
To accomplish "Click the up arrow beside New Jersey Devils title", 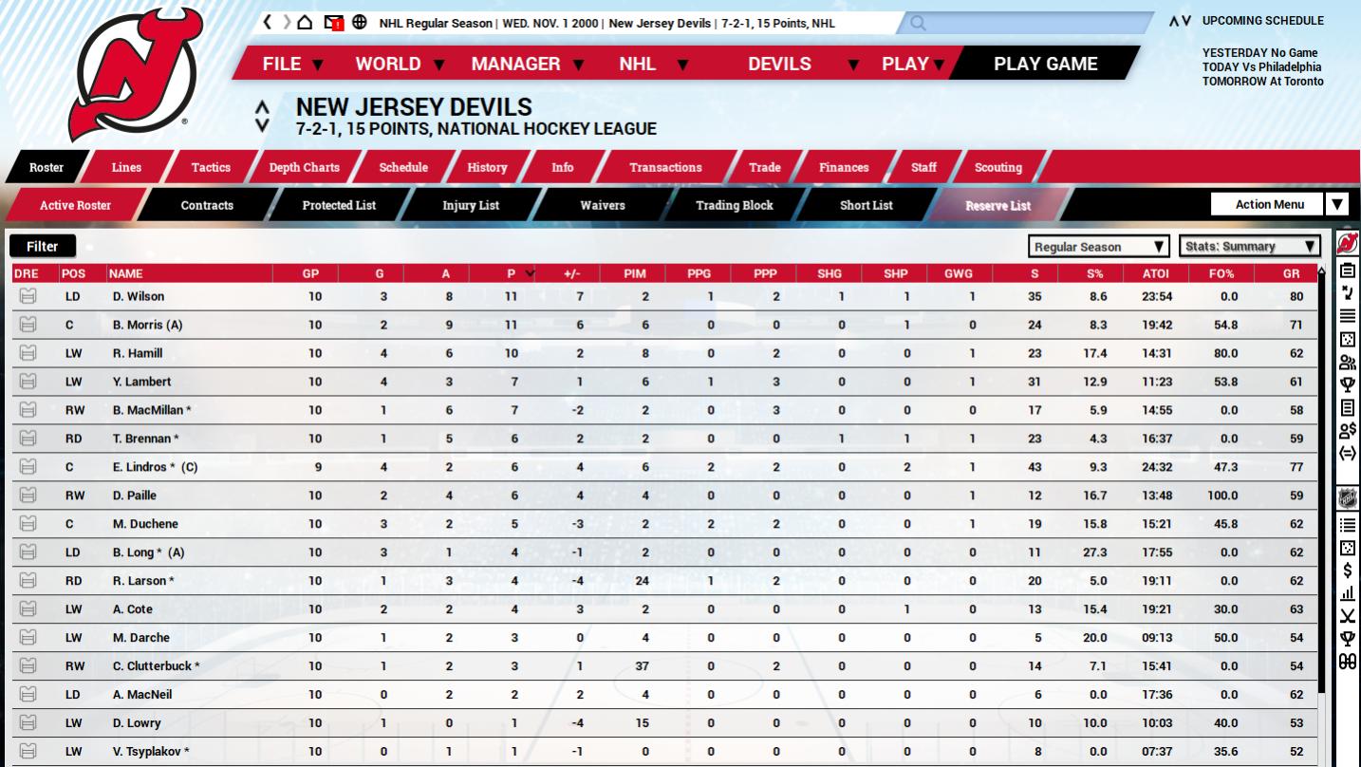I will click(x=263, y=108).
